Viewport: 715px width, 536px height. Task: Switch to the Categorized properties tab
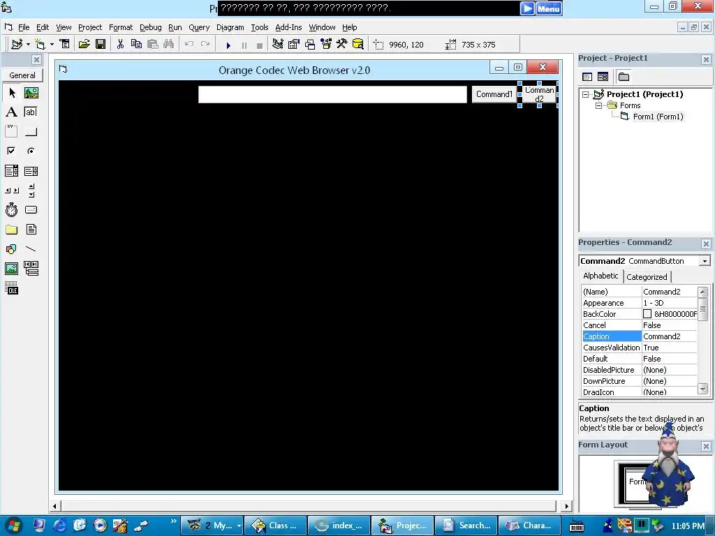(647, 277)
